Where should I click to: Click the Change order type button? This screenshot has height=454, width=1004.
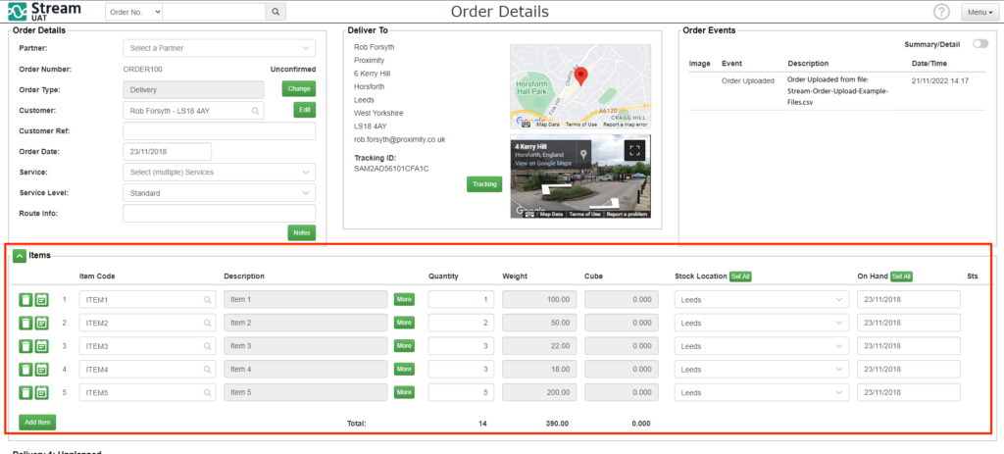point(299,89)
